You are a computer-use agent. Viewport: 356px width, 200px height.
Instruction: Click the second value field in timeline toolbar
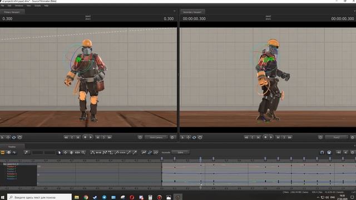point(50,153)
